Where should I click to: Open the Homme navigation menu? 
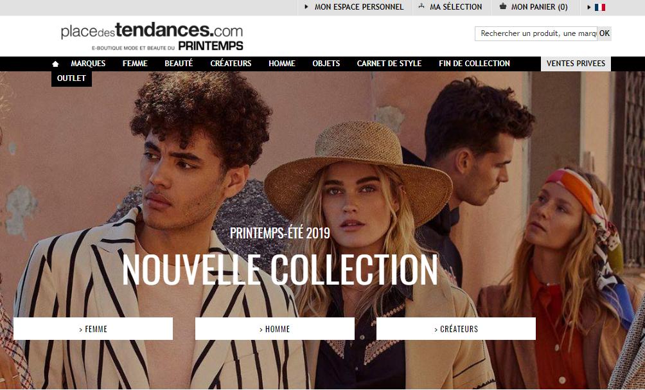[282, 64]
